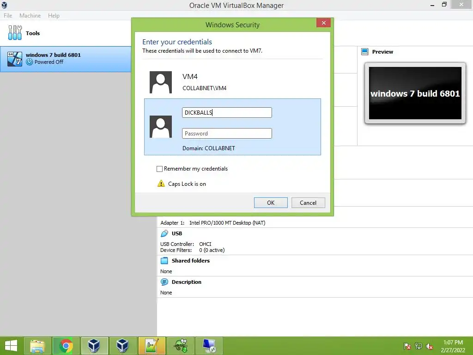Click the Caps Lock is on message
473x355 pixels.
(187, 184)
